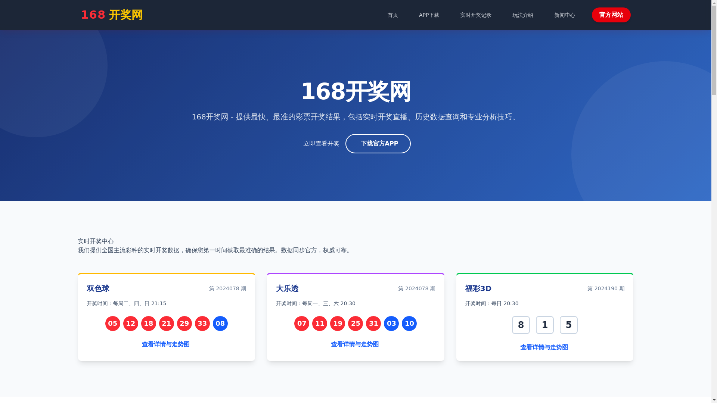Click 福彩3D digit box 8

click(x=521, y=325)
